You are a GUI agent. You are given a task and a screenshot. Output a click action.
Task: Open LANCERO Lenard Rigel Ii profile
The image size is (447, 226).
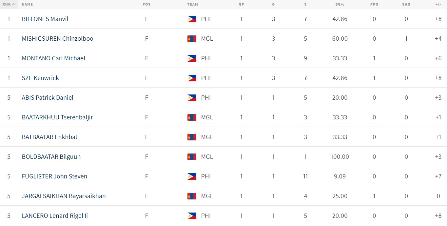[55, 216]
